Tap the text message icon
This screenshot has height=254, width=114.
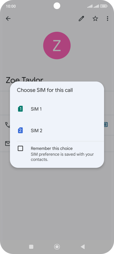(106, 125)
